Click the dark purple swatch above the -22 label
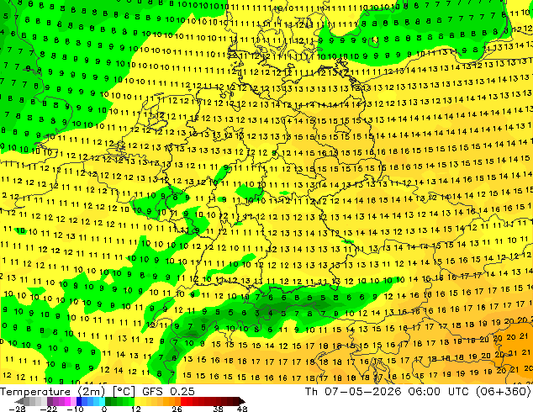Viewport: 533px width, 412px height. (x=50, y=401)
